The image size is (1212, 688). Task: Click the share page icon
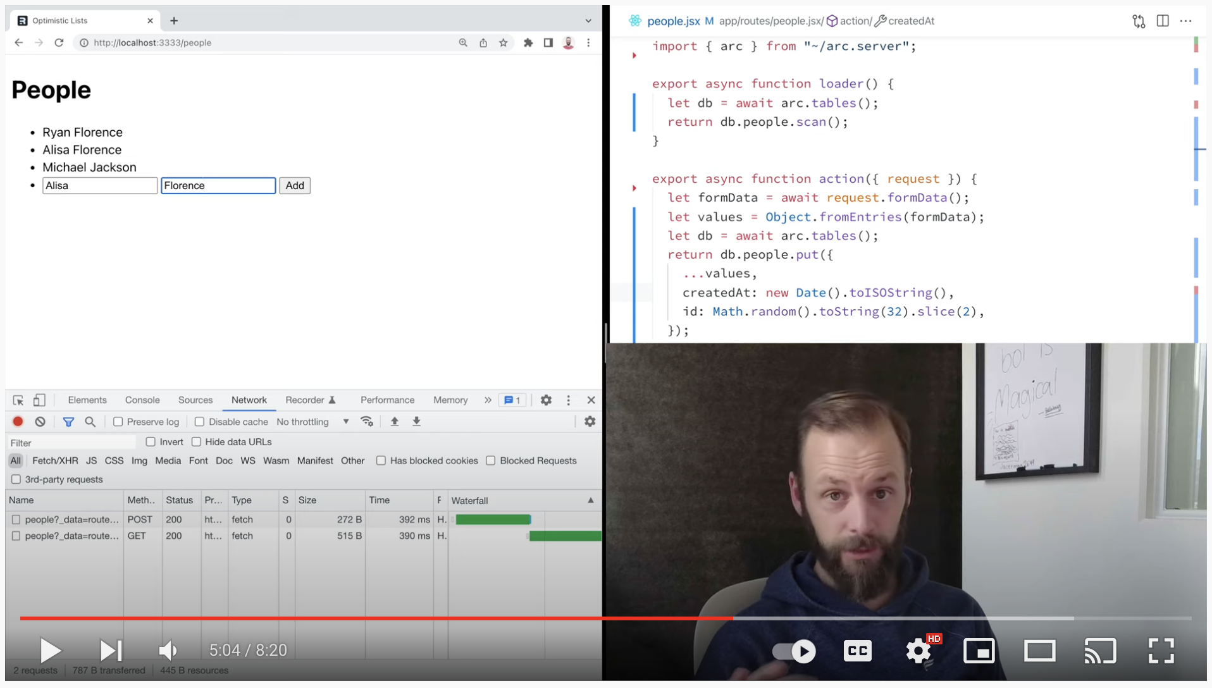(483, 42)
